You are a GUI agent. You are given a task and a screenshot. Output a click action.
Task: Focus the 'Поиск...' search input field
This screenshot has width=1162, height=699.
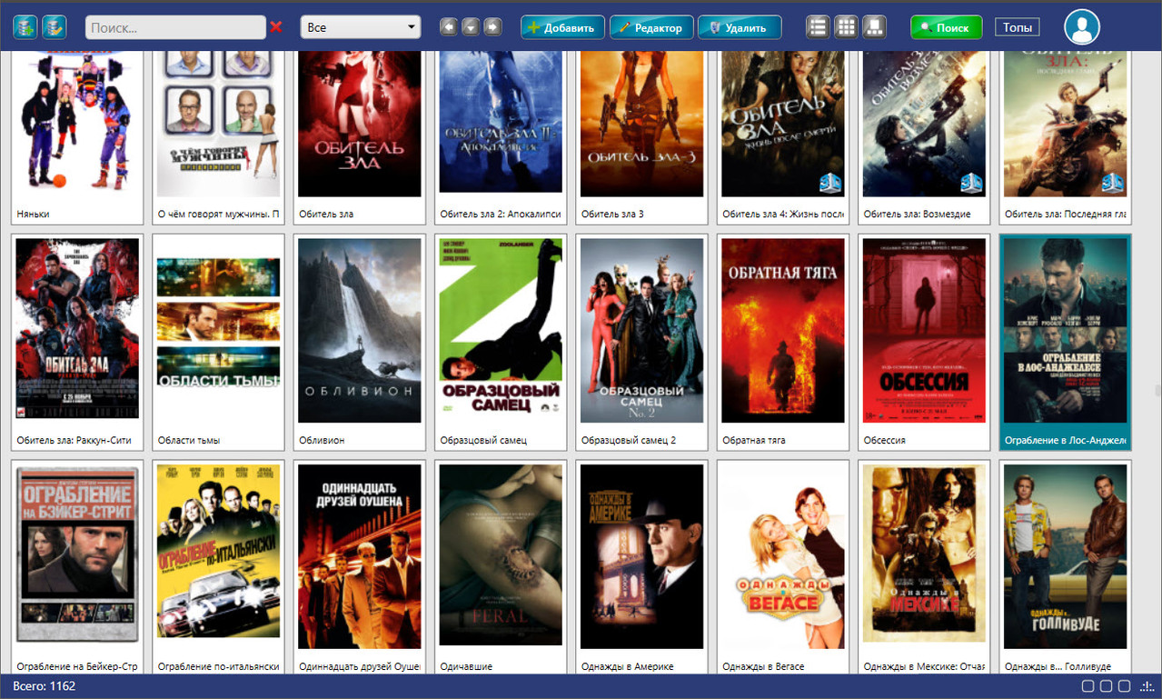point(175,27)
